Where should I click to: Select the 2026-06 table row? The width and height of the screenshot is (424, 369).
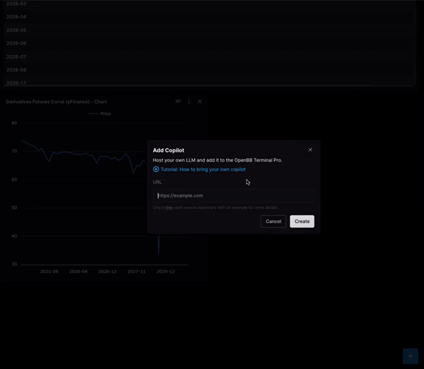(210, 43)
